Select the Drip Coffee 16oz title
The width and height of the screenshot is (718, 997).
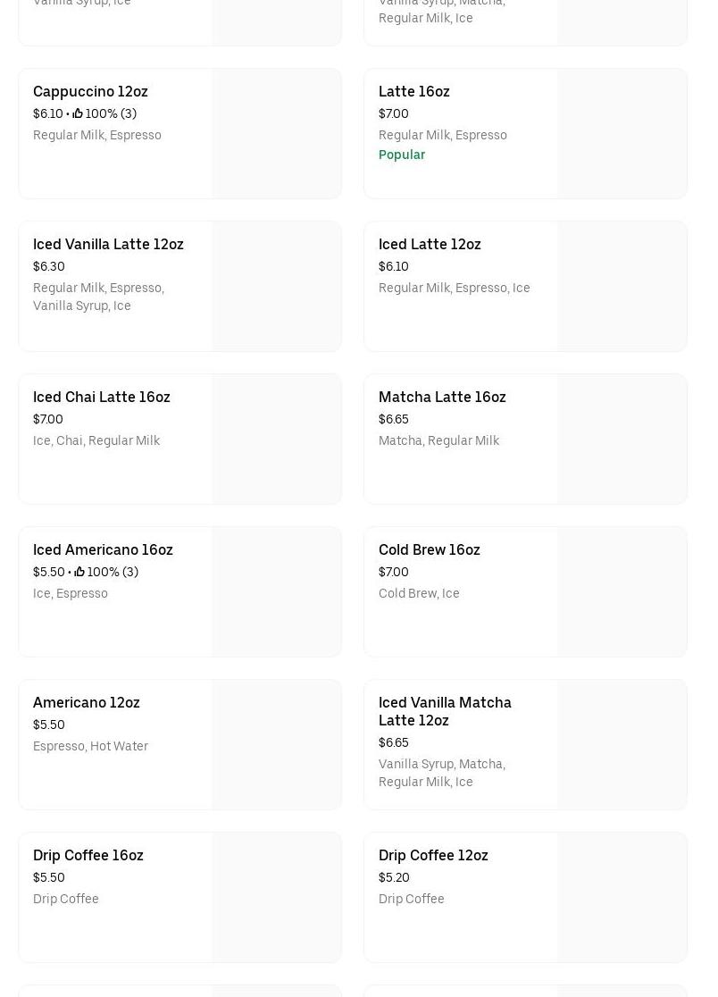pos(88,855)
